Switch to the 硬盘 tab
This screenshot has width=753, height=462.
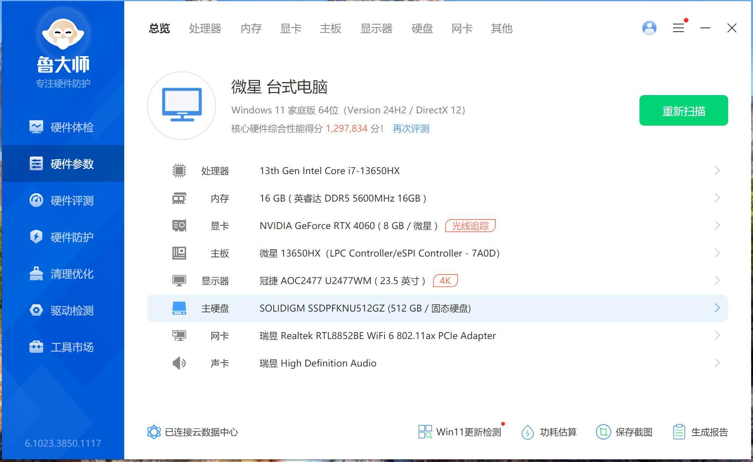tap(422, 28)
